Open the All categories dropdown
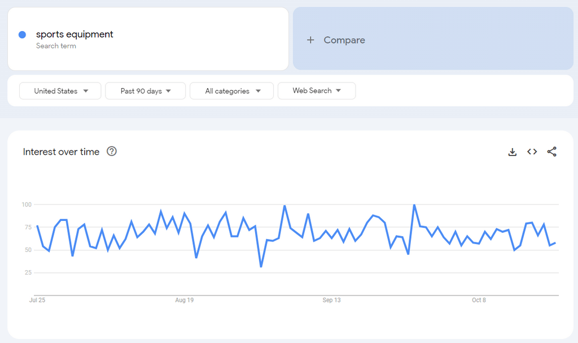Viewport: 578px width, 343px height. pos(231,91)
